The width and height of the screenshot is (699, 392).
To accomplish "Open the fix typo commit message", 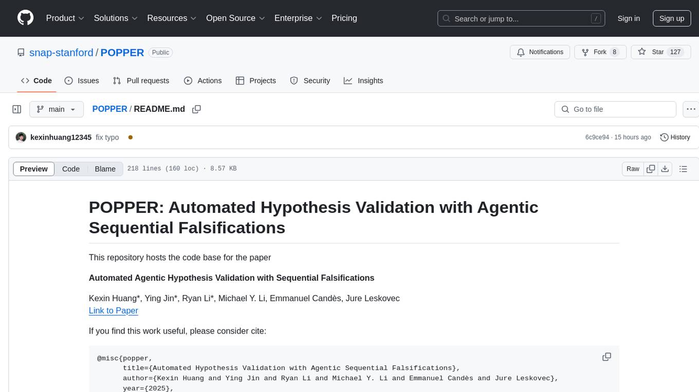I will 107,138.
